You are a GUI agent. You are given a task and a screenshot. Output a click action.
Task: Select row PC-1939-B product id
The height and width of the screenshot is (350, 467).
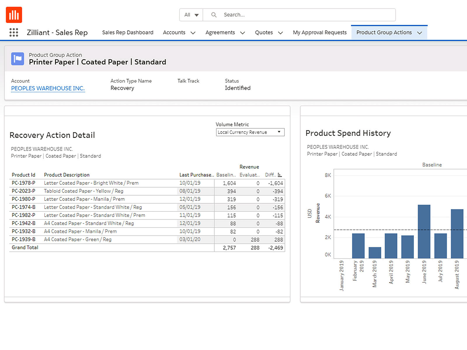coord(23,239)
